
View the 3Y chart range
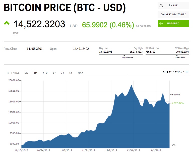pos(62,73)
